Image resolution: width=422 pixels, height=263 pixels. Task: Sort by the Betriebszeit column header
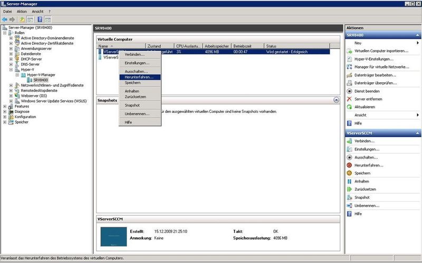(247, 46)
